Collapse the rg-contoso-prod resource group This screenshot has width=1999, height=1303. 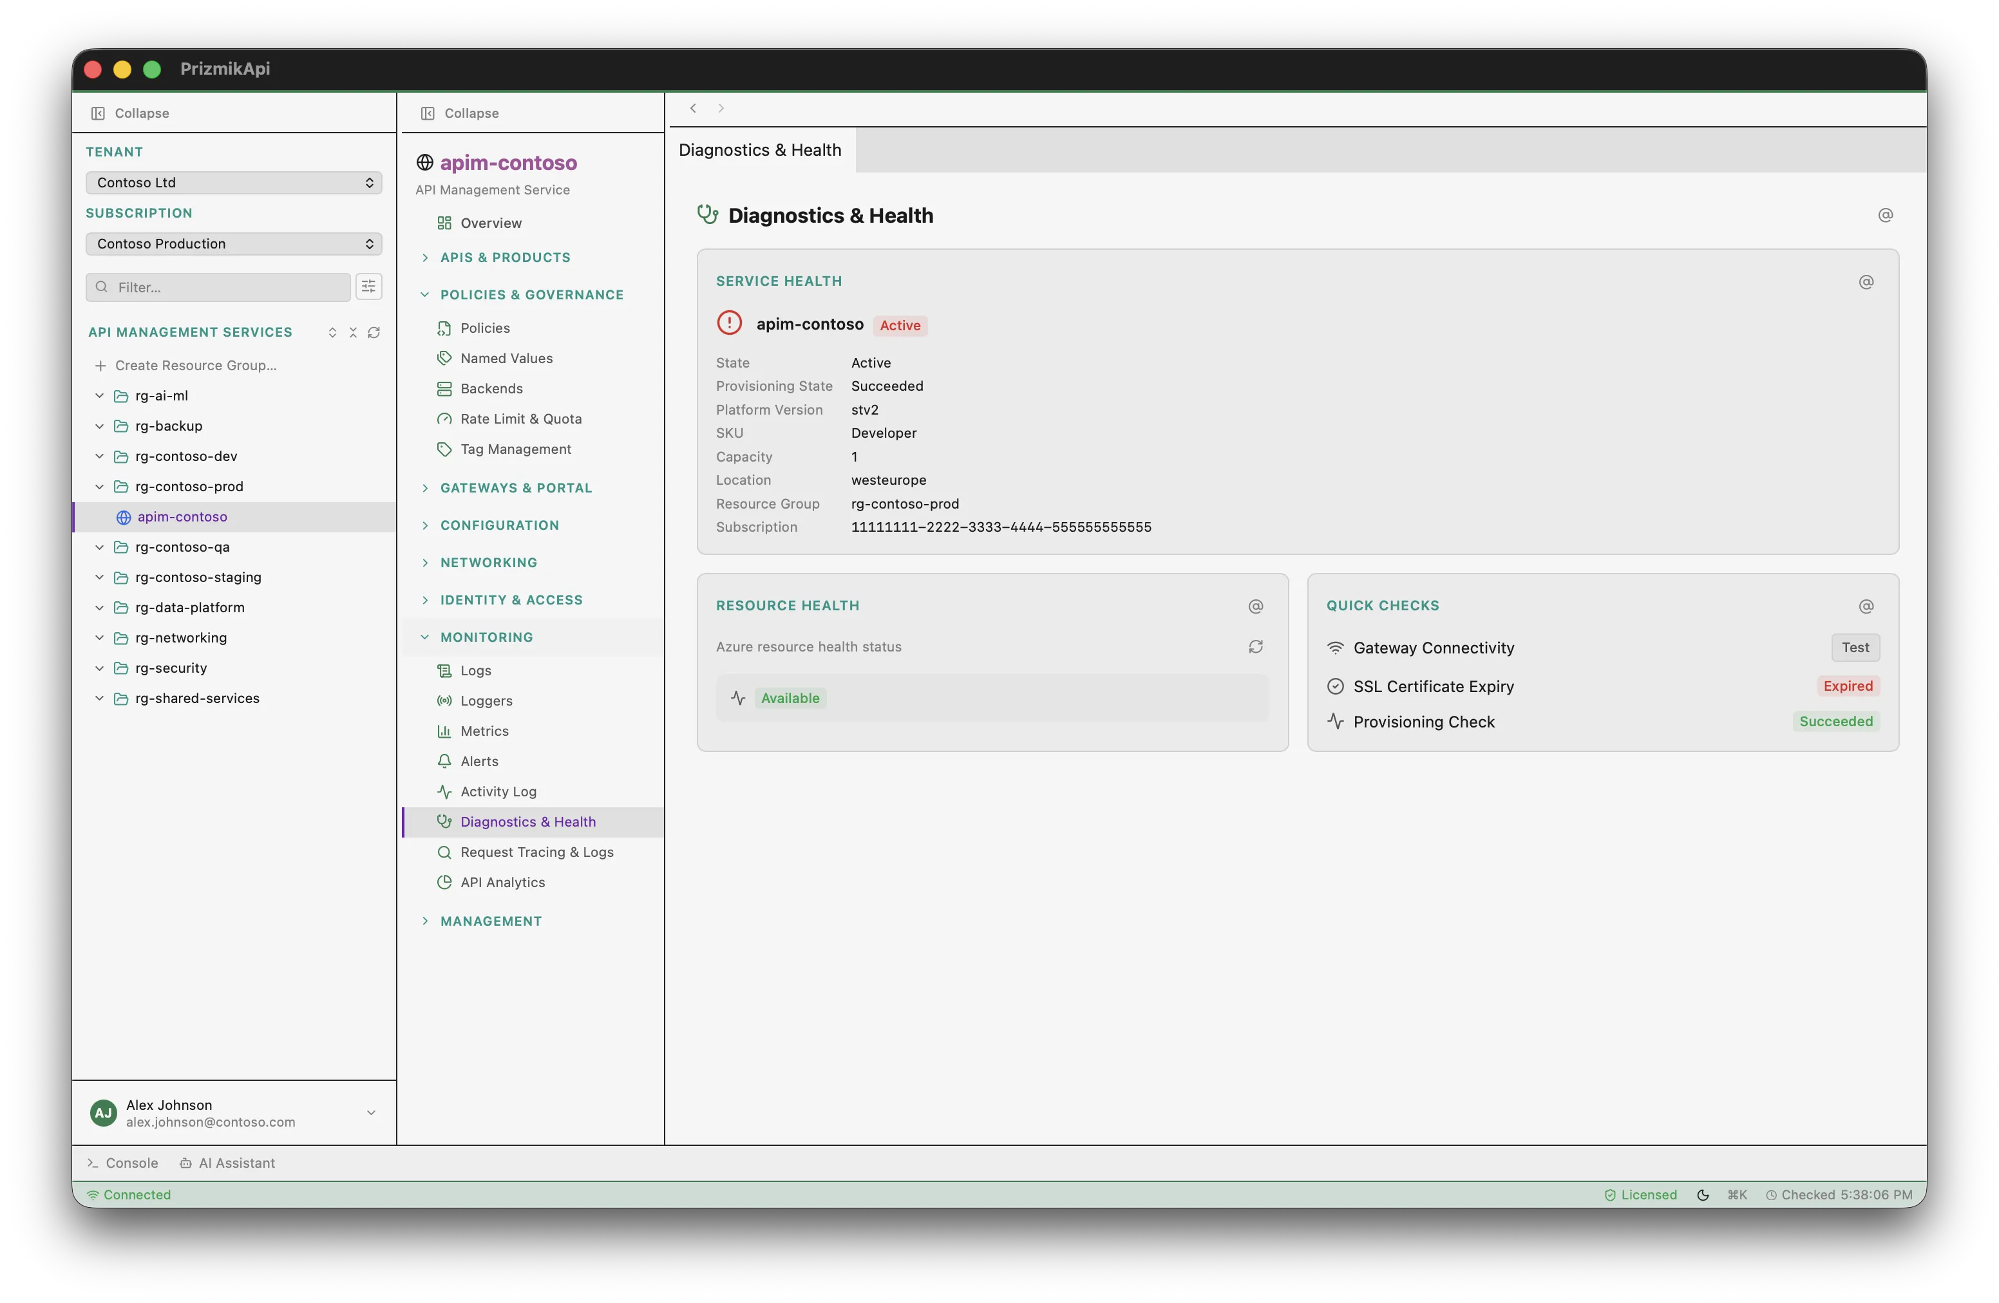click(x=99, y=486)
